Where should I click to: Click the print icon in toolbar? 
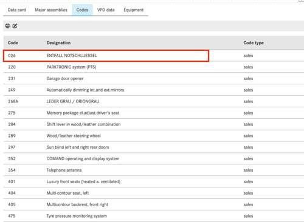point(8,26)
